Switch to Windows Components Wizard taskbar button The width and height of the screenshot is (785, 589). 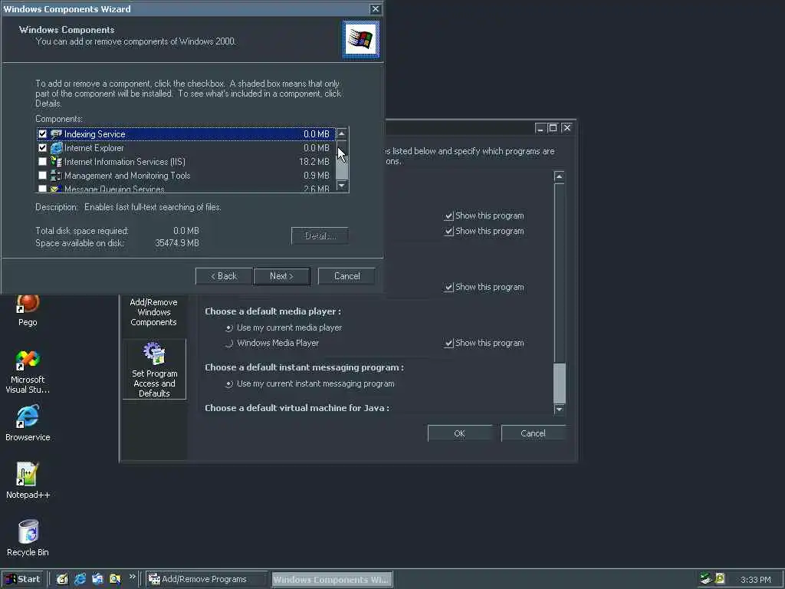coord(333,579)
